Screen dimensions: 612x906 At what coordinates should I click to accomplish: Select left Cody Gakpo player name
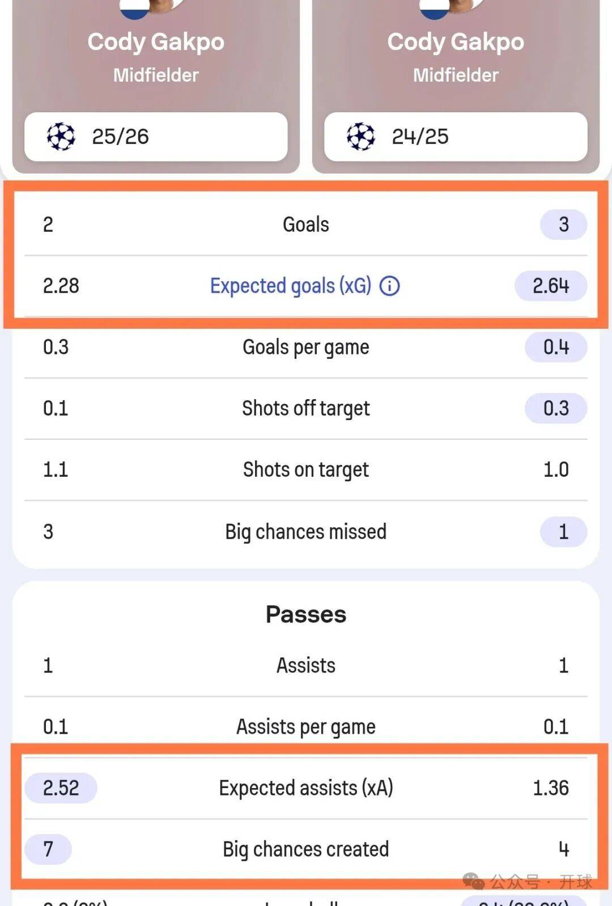156,42
